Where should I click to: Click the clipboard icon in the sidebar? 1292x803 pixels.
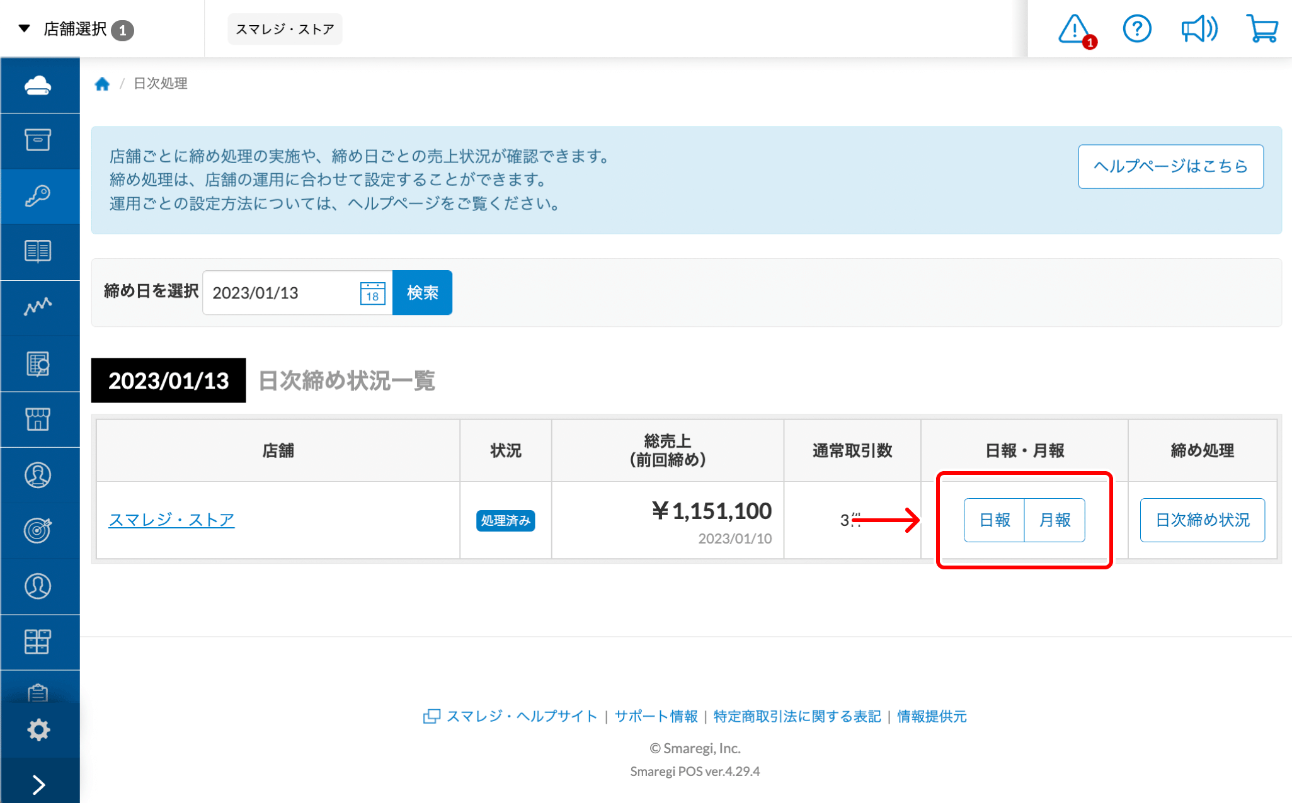(x=39, y=693)
